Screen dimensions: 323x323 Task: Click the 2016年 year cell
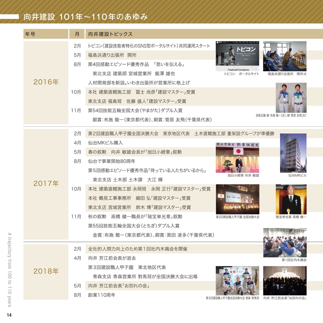click(46, 82)
